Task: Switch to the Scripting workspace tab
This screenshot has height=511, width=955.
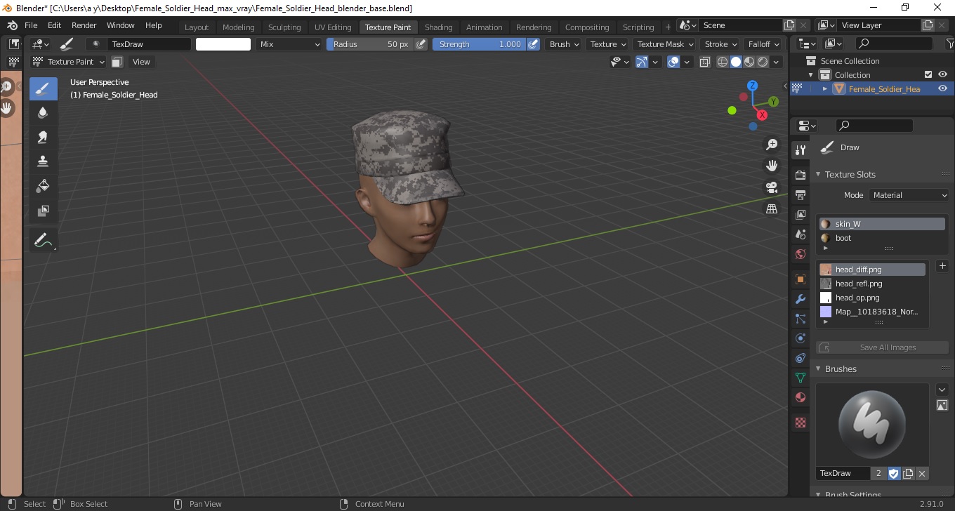Action: pos(638,27)
